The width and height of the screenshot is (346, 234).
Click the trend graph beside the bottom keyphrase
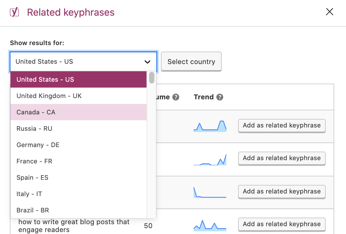(x=210, y=224)
